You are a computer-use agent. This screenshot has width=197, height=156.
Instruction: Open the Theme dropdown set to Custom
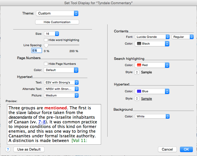point(57,13)
